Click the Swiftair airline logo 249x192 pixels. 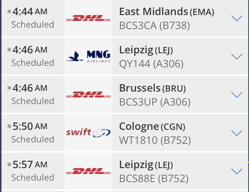(x=88, y=133)
